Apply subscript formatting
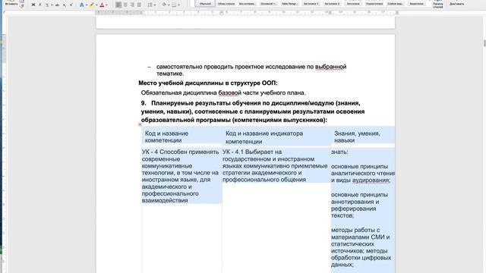486x273 pixels. click(64, 5)
